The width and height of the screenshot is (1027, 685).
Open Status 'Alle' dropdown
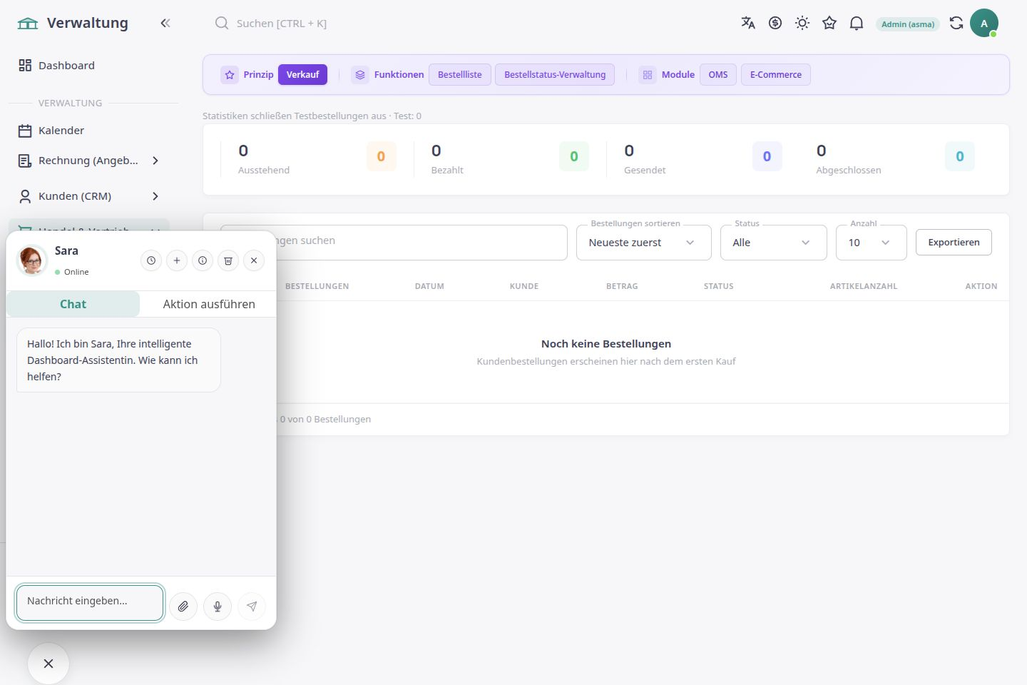click(774, 243)
